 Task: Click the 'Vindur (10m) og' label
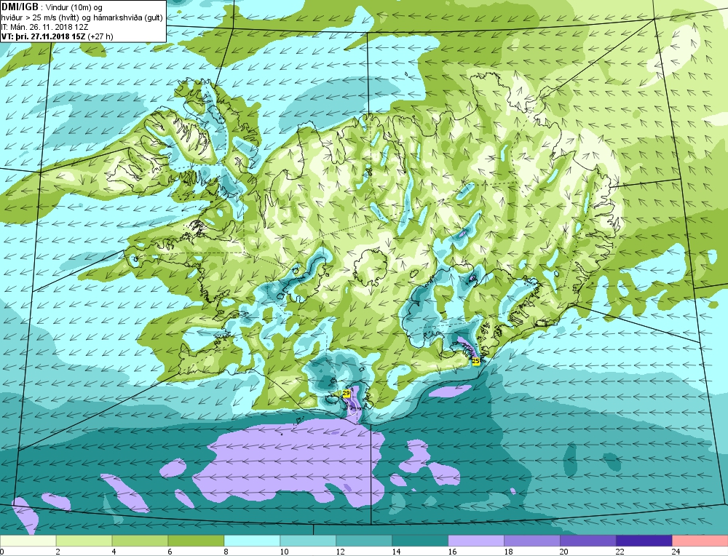(74, 8)
